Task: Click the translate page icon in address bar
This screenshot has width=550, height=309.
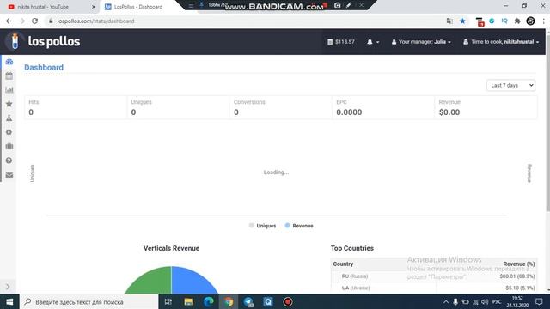Action: tap(449, 21)
